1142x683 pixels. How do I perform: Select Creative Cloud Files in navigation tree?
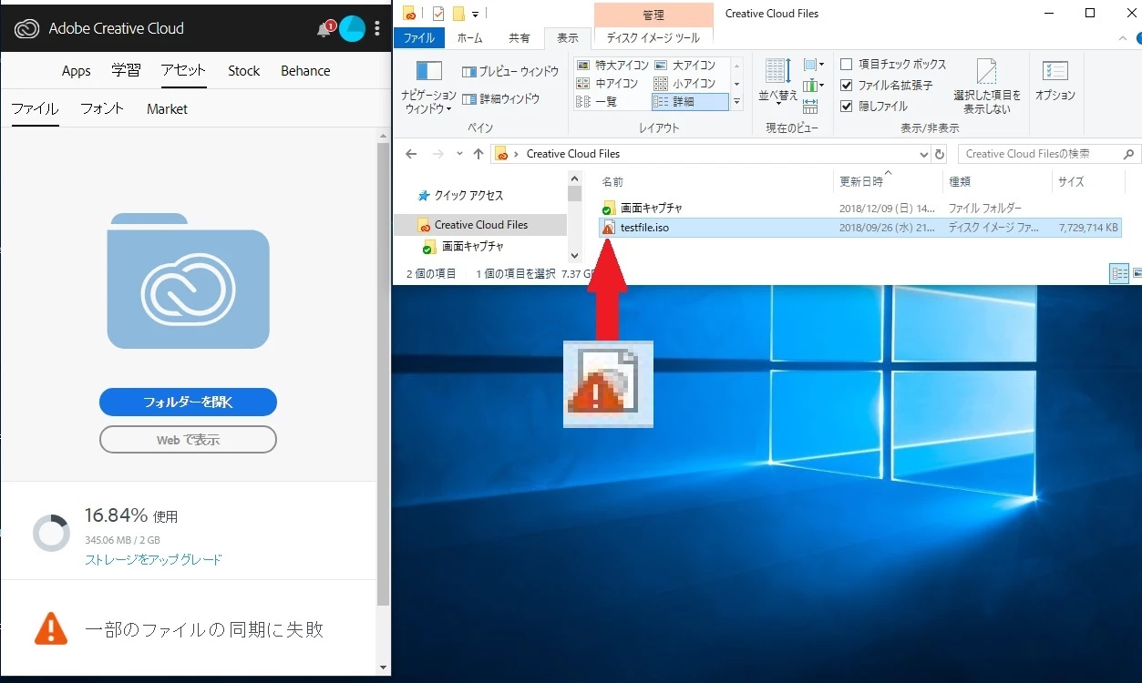[x=481, y=225]
